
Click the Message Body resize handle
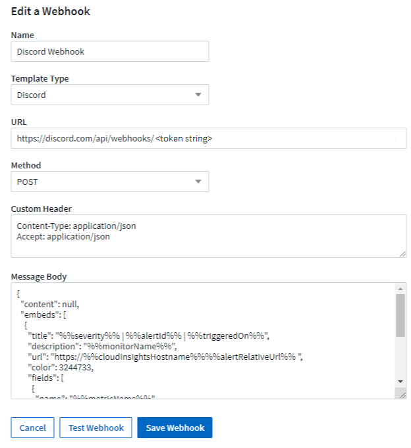click(x=401, y=393)
